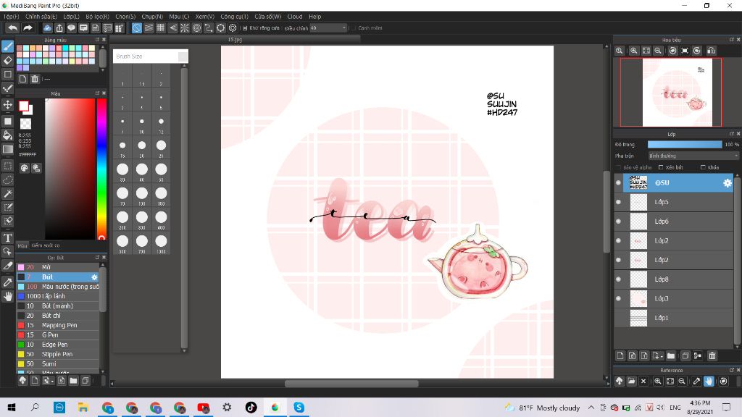Viewport: 742px width, 417px height.
Task: Select the eyedropper in Reference panel
Action: pos(696,381)
